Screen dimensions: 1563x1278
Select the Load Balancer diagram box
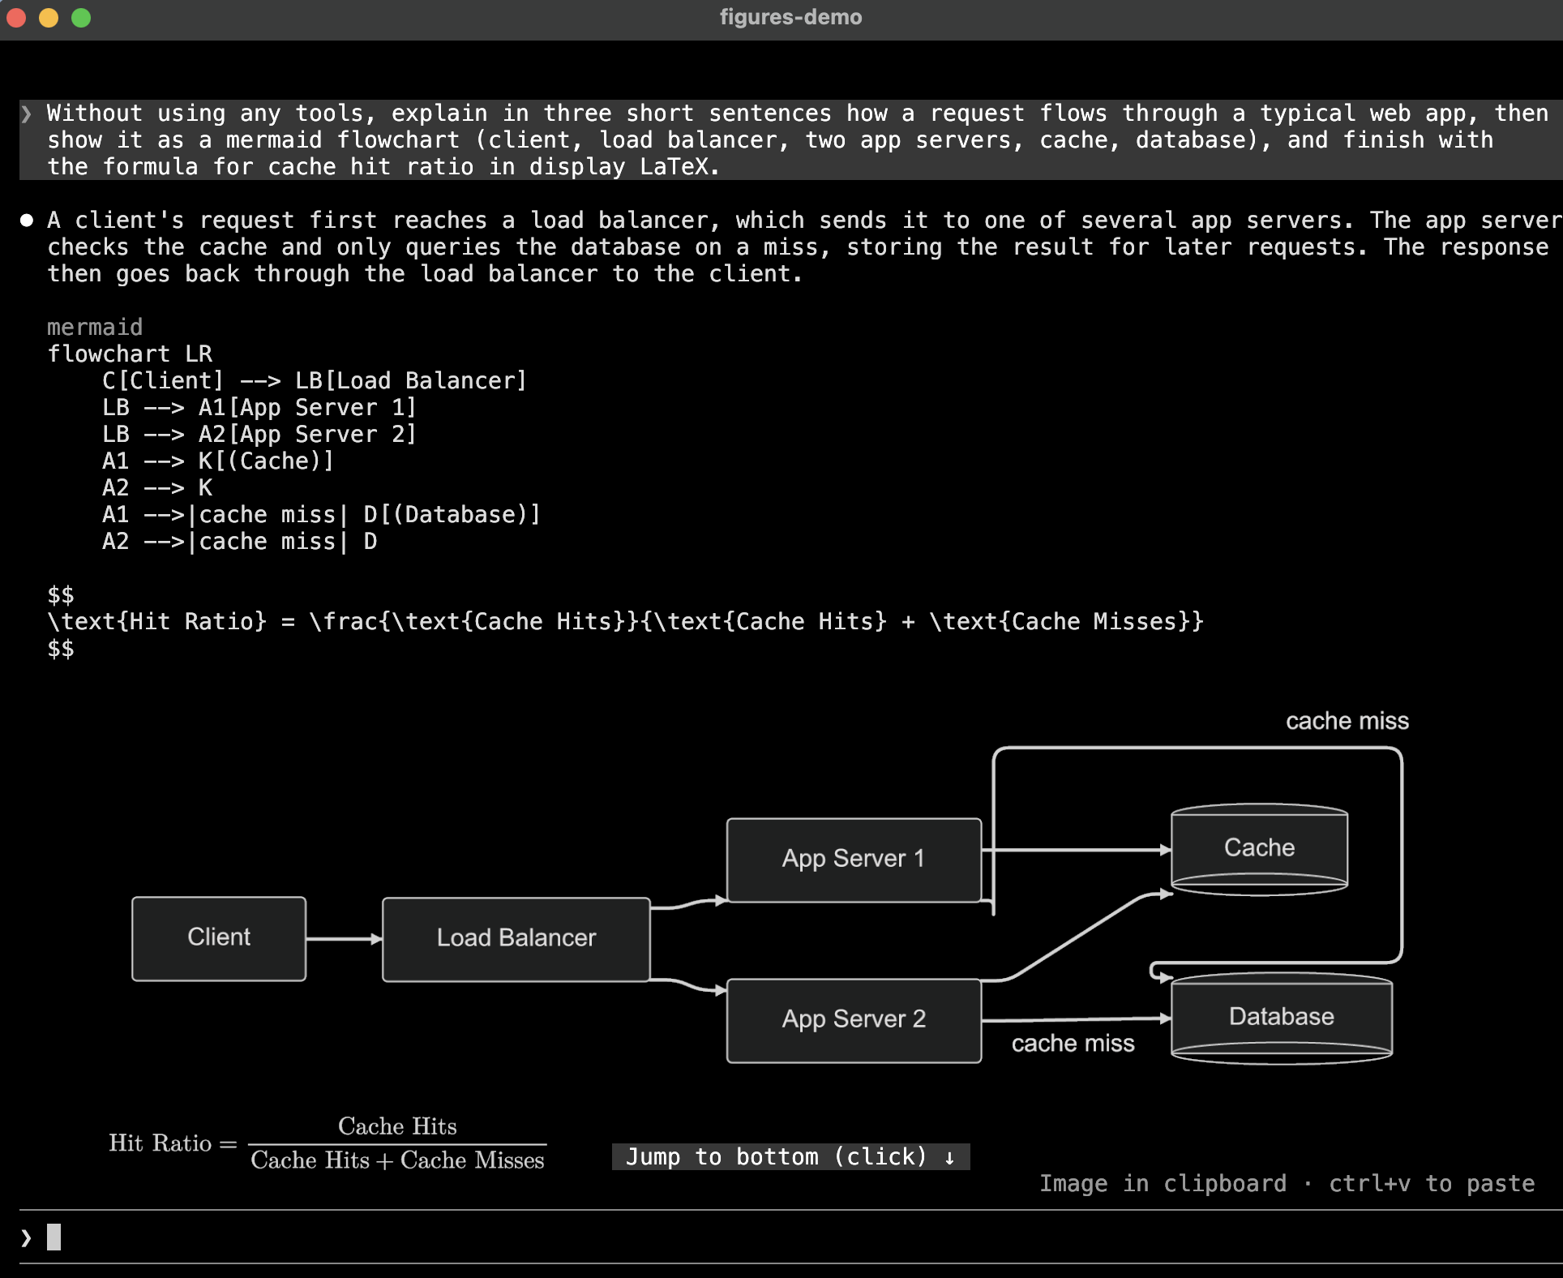pyautogui.click(x=516, y=939)
